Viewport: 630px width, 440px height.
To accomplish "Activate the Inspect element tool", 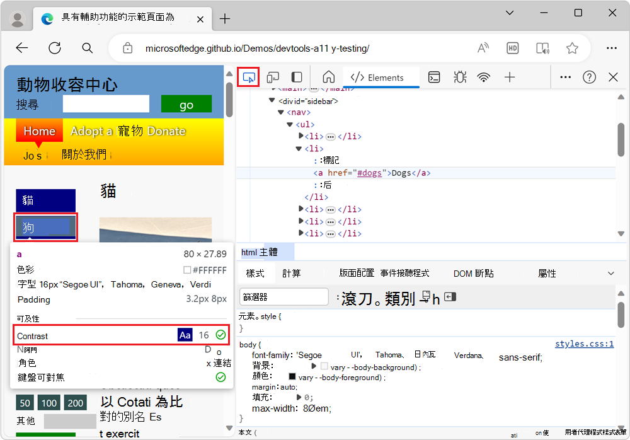I will click(x=249, y=77).
